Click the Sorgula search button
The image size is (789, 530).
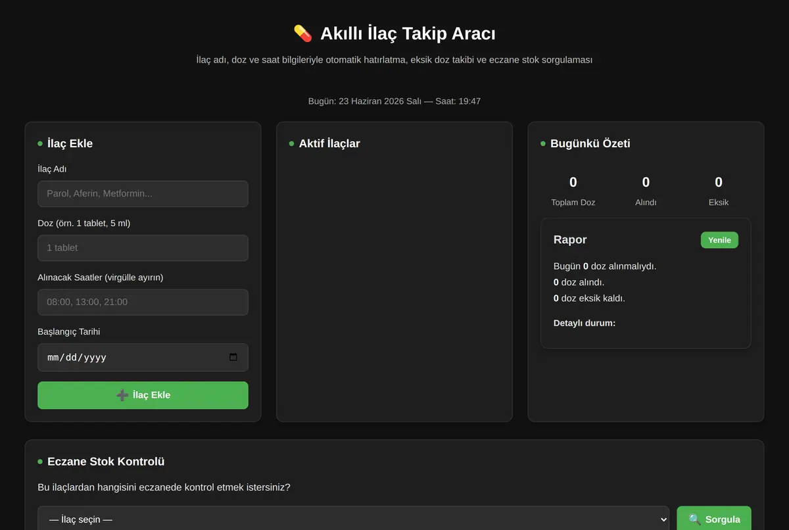pyautogui.click(x=714, y=519)
